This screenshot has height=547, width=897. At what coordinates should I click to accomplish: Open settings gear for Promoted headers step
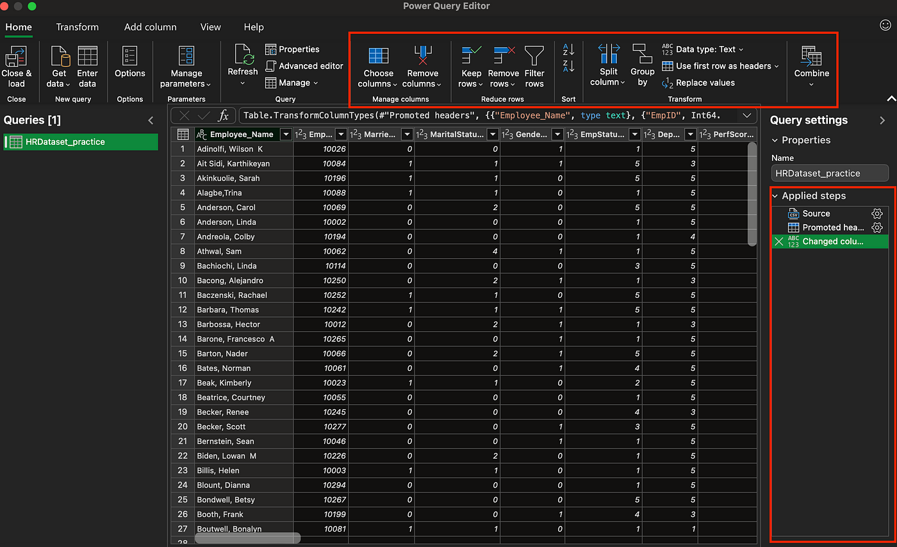tap(877, 227)
